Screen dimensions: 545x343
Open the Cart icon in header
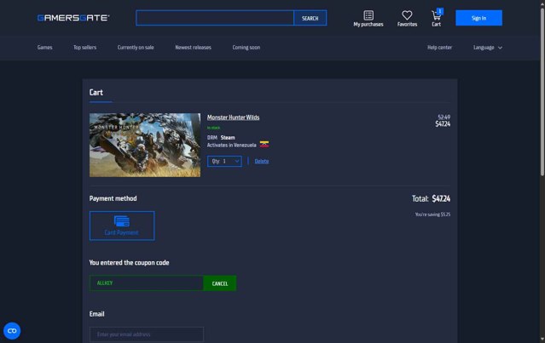click(x=436, y=19)
